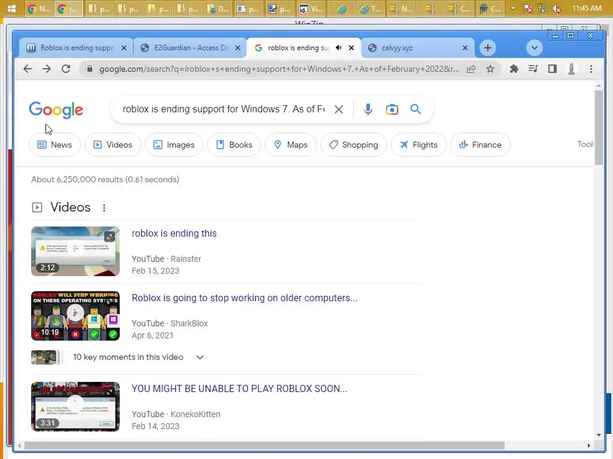Click the scroll right arrow
613x459 pixels.
(x=589, y=445)
